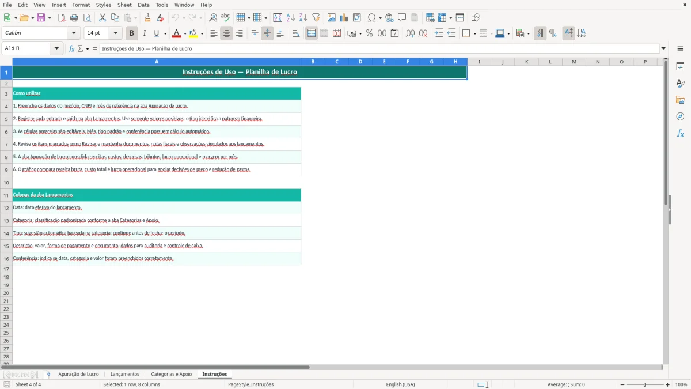Open the Save dropdown arrow
This screenshot has height=389, width=691.
50,18
